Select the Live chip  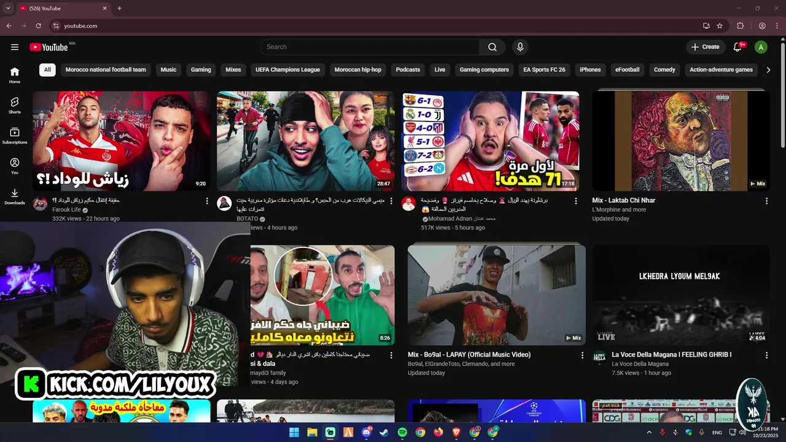tap(440, 70)
